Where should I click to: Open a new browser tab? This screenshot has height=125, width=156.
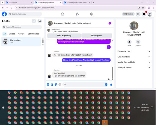coord(94,2)
